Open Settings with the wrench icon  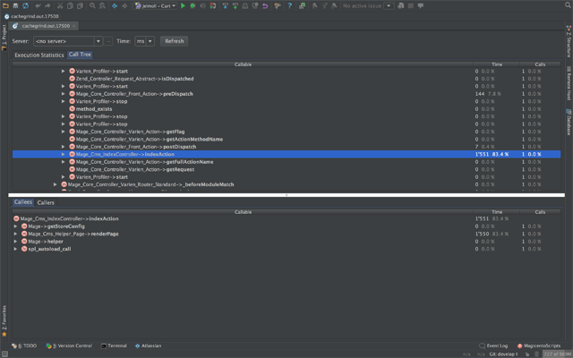coord(278,5)
